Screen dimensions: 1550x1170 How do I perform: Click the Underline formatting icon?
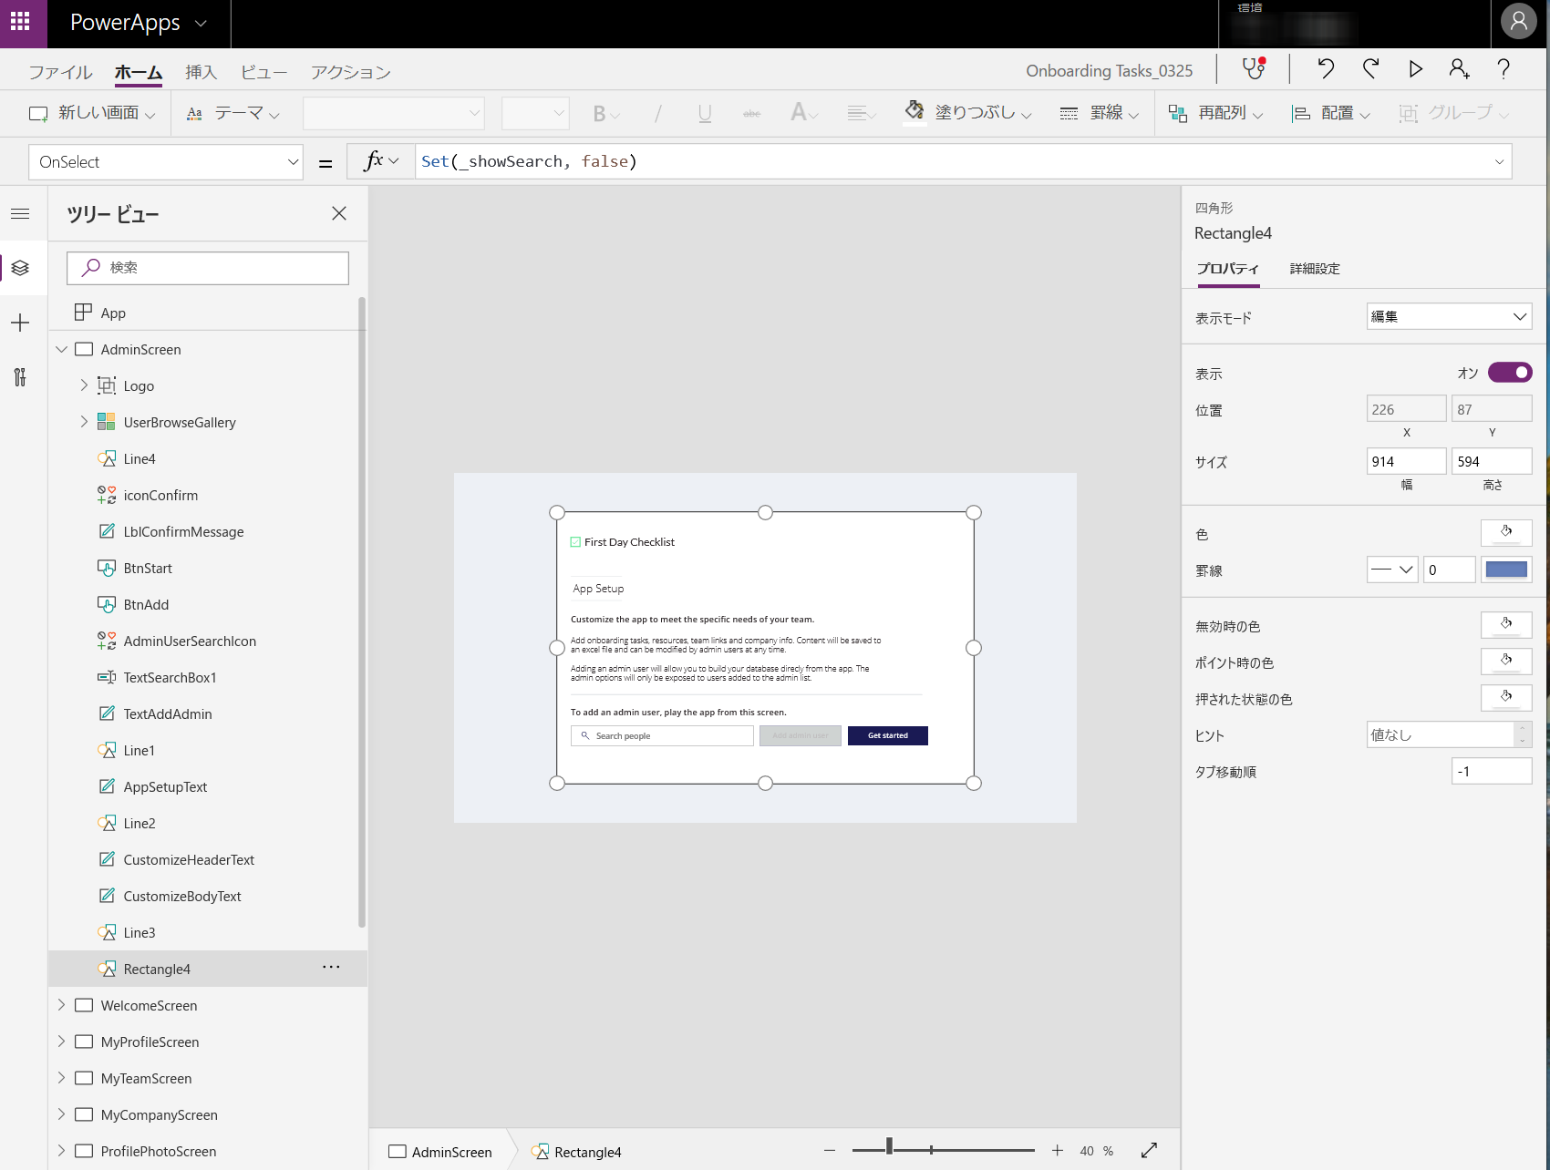[705, 114]
